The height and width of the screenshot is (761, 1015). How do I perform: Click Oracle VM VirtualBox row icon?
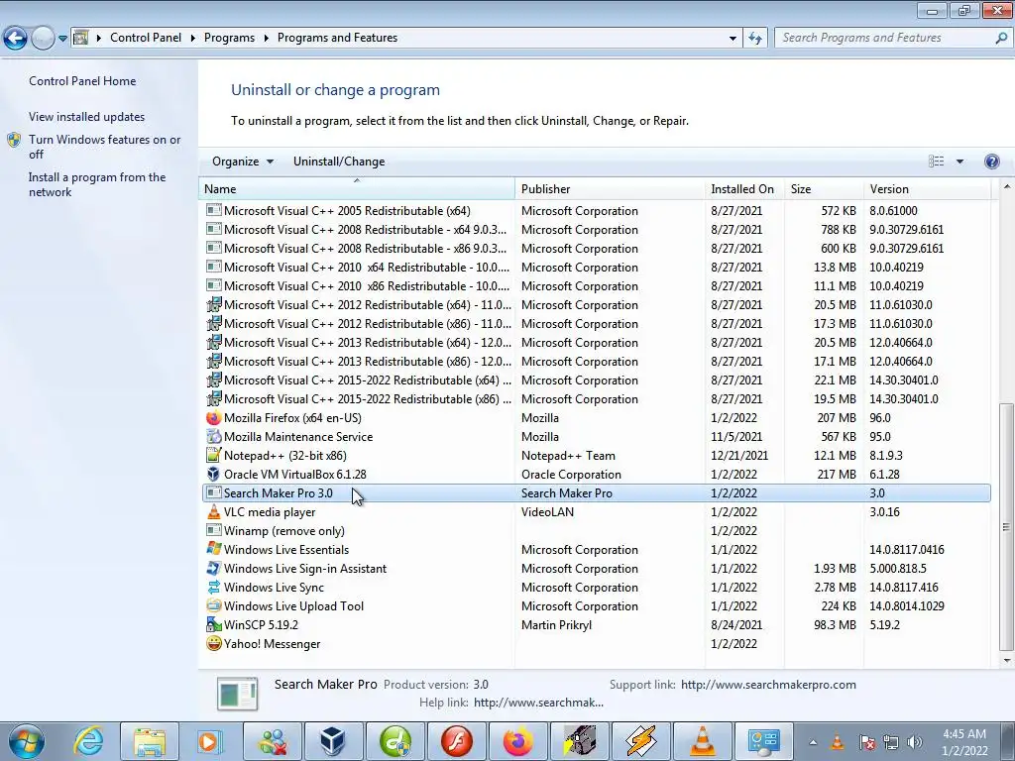[213, 475]
